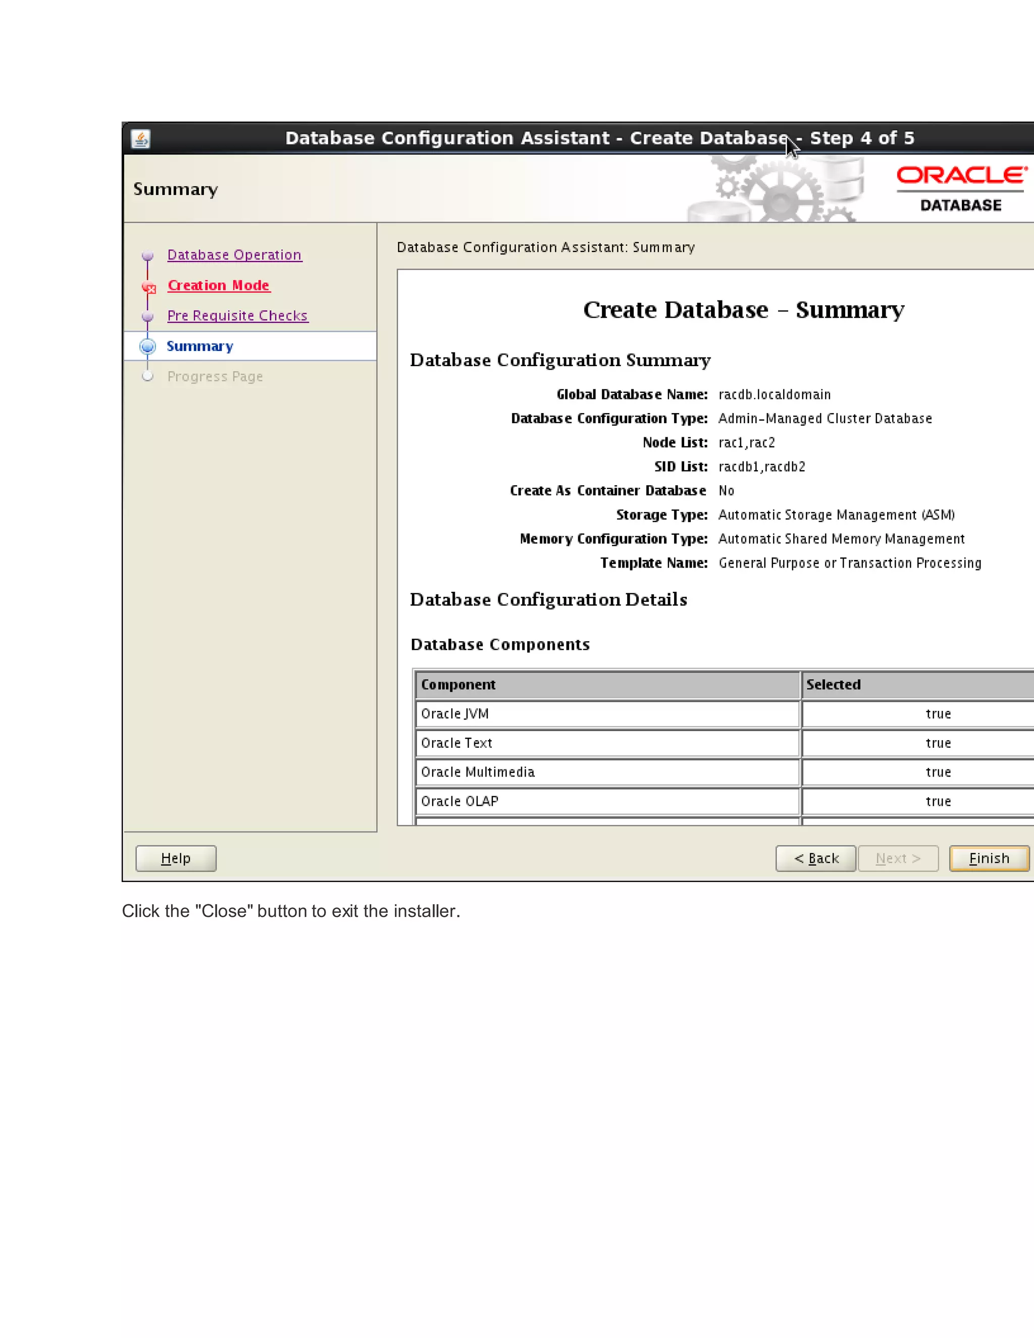Click the Automatic Storage Management (ASM) value

click(x=837, y=514)
